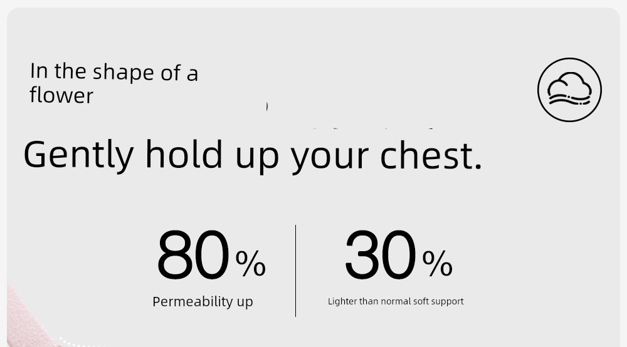Click the white dotted line near the pink fabric
The image size is (627, 347).
74,342
